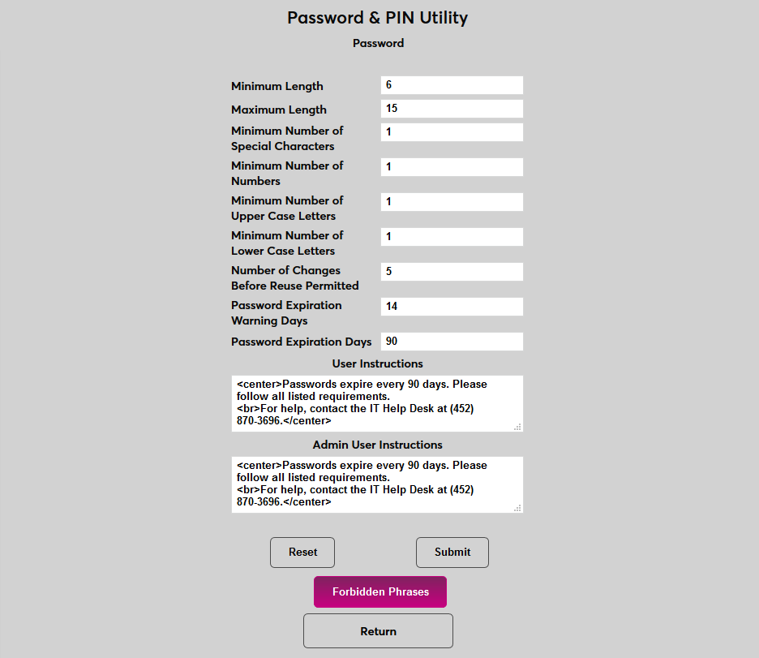Viewport: 759px width, 658px height.
Task: Click the Password section heading
Action: click(x=378, y=43)
